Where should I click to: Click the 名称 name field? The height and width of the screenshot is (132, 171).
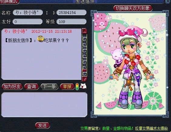point(28,12)
